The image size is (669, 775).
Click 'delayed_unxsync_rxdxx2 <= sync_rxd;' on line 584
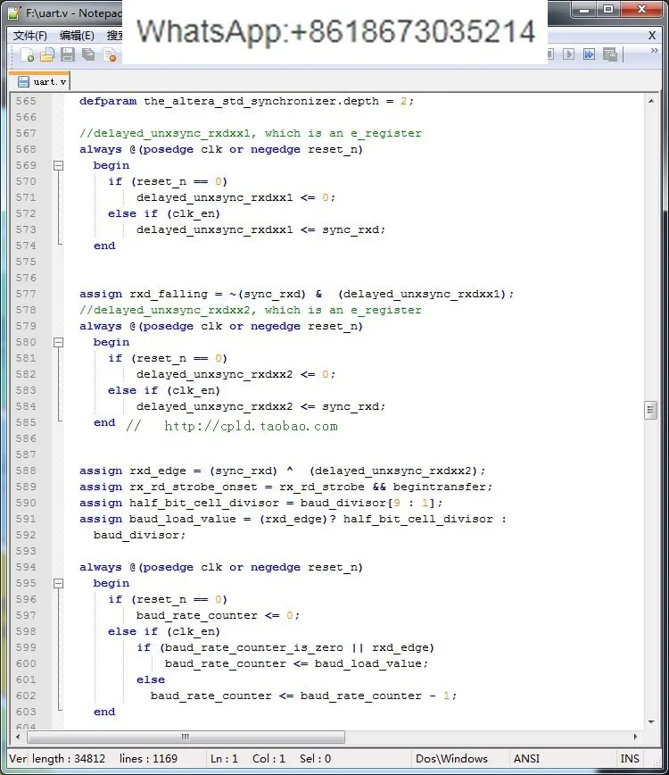(260, 407)
